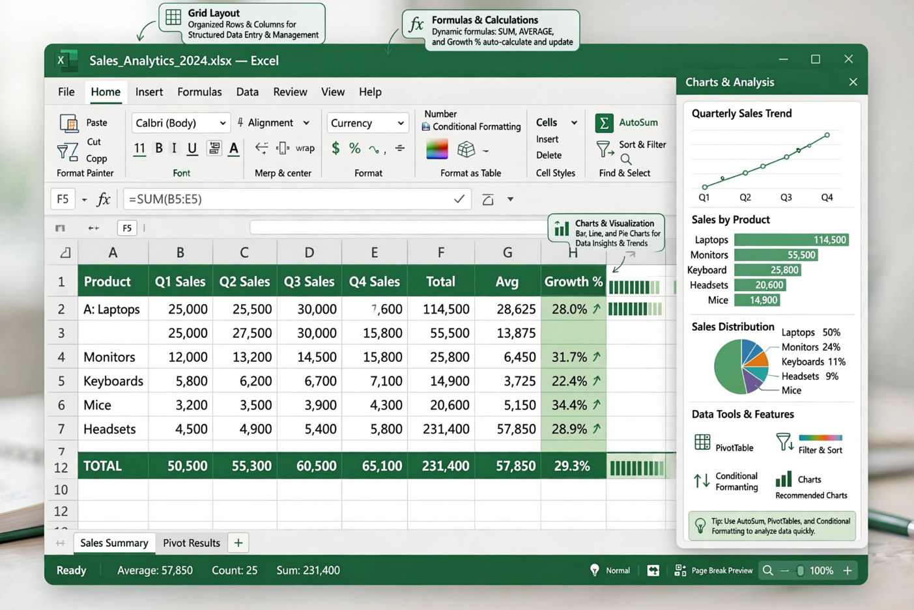Screen dimensions: 914x610
Task: Click the AutoSum sigma icon
Action: pyautogui.click(x=604, y=123)
